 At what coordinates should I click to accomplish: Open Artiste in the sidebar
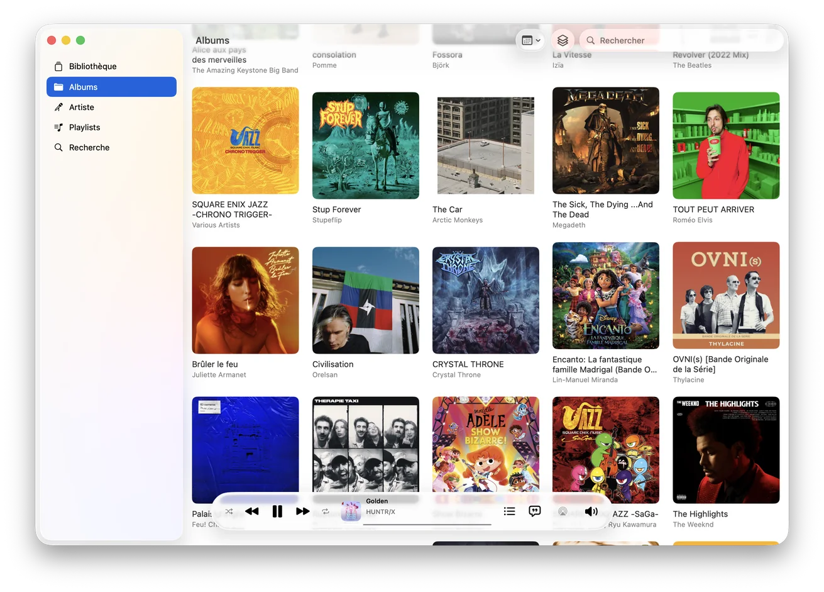[x=111, y=107]
